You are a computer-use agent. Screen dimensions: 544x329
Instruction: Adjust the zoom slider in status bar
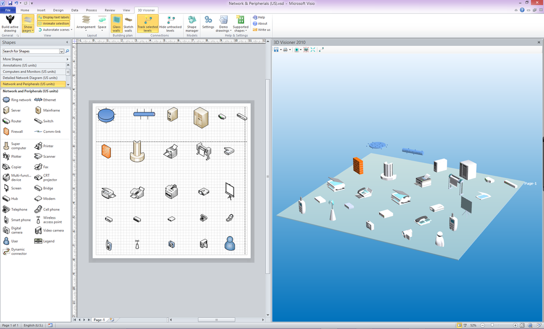pyautogui.click(x=492, y=325)
